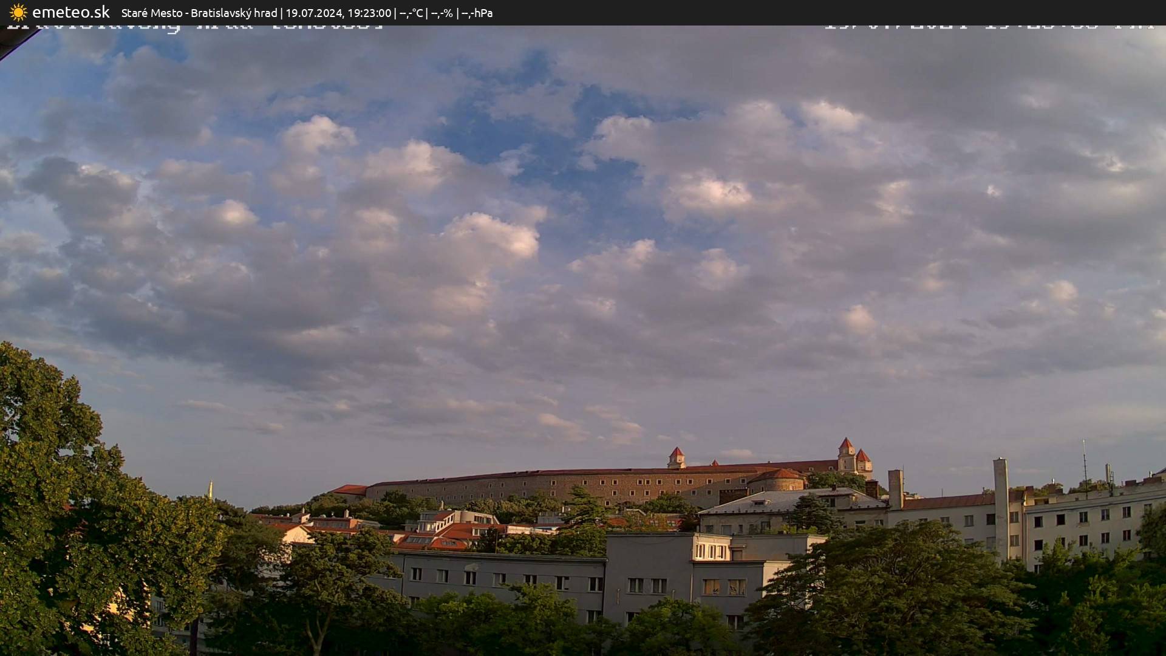Click the pressure hPa reading
The image size is (1166, 656).
pos(477,13)
